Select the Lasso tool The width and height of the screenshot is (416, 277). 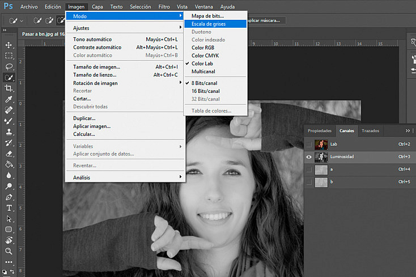coord(9,66)
